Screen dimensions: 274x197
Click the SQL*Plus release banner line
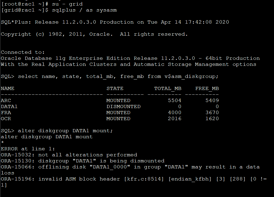click(x=115, y=22)
